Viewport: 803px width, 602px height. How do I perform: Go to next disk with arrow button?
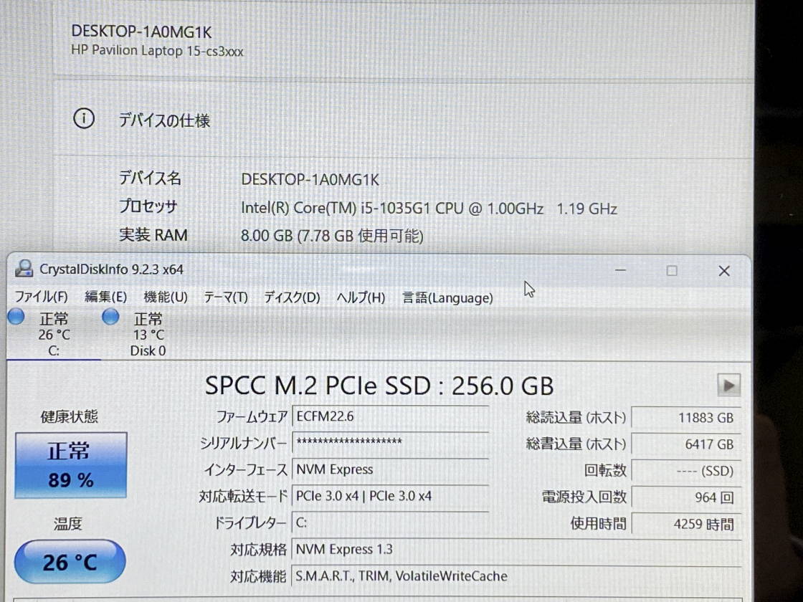click(728, 385)
